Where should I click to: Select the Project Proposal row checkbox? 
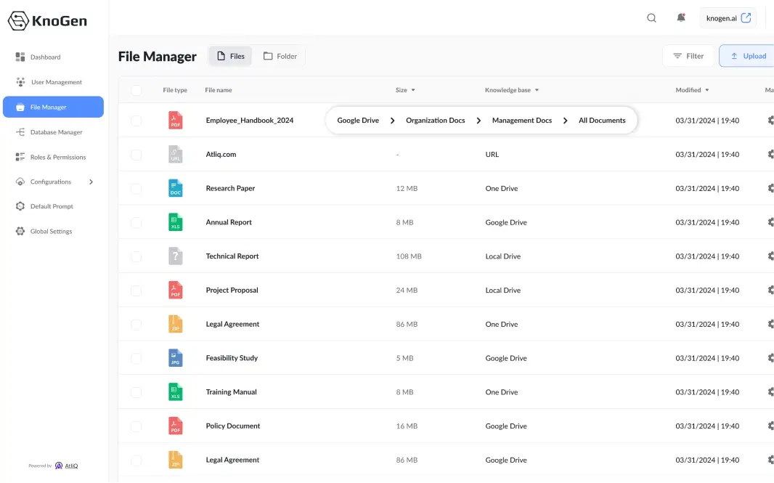pyautogui.click(x=137, y=291)
